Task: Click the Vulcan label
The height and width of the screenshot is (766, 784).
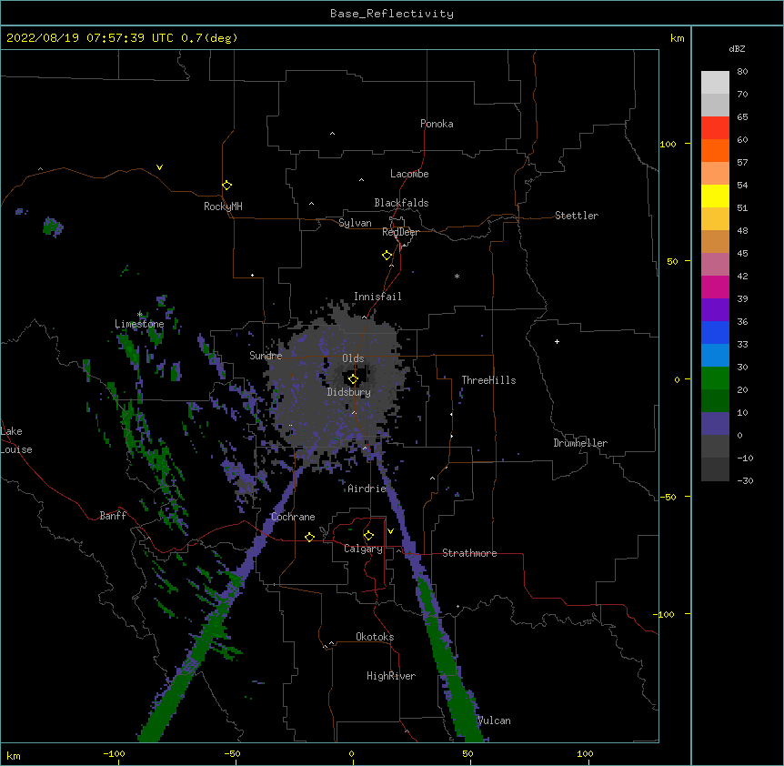Action: click(495, 721)
